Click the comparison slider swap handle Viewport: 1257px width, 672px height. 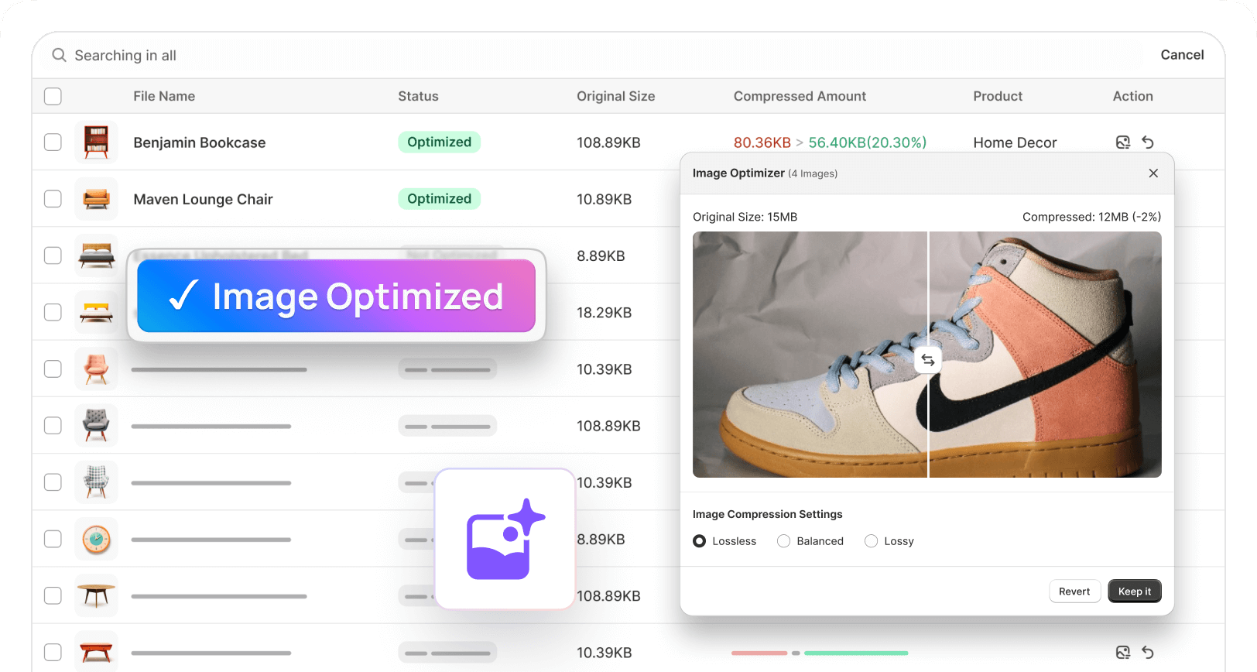click(x=928, y=360)
